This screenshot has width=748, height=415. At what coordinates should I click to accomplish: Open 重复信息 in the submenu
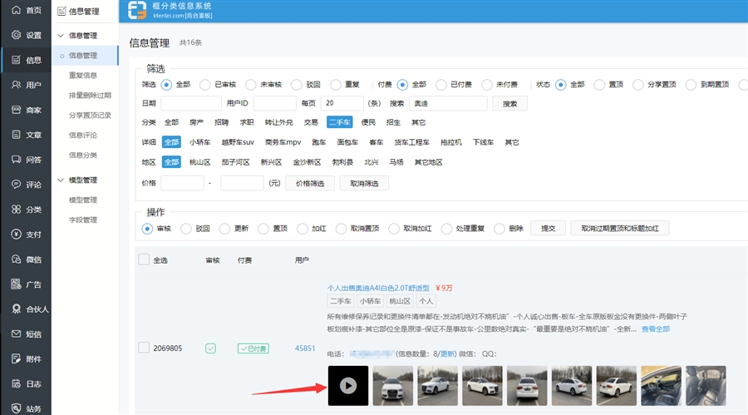pos(83,76)
